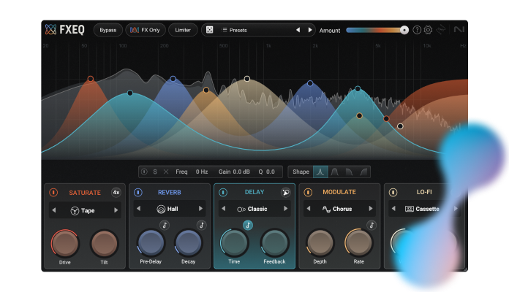The image size is (509, 292).
Task: Click the X remove band icon
Action: click(x=166, y=172)
